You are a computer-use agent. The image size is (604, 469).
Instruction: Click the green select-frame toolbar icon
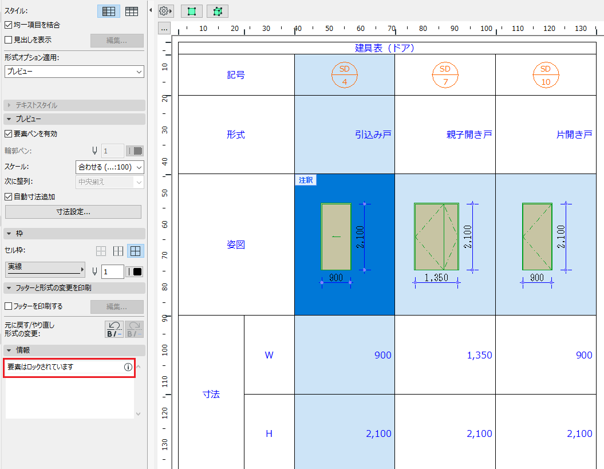[x=191, y=11]
